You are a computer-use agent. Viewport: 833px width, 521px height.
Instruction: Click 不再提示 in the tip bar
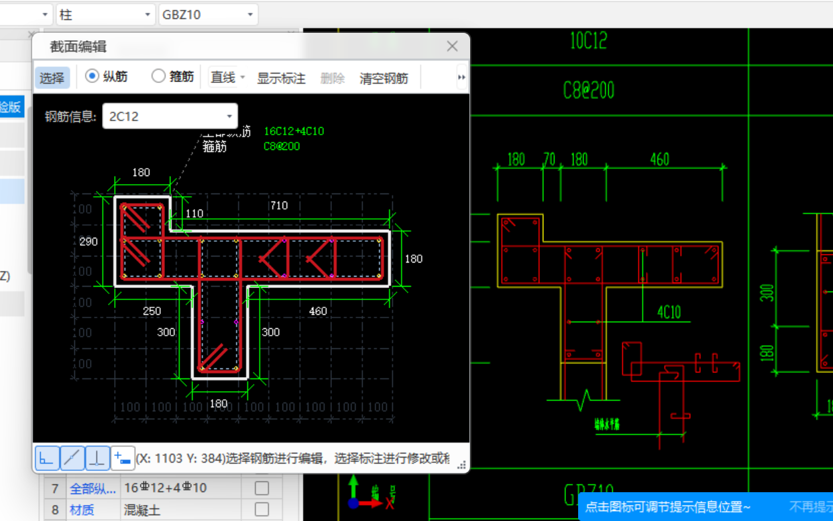click(x=811, y=507)
